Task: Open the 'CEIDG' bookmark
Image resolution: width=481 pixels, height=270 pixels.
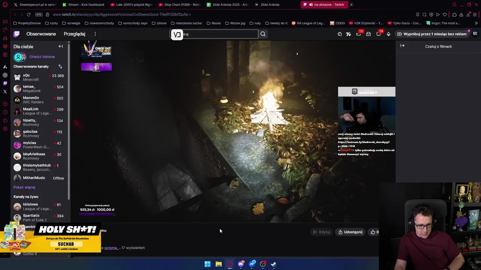Action: pyautogui.click(x=337, y=23)
